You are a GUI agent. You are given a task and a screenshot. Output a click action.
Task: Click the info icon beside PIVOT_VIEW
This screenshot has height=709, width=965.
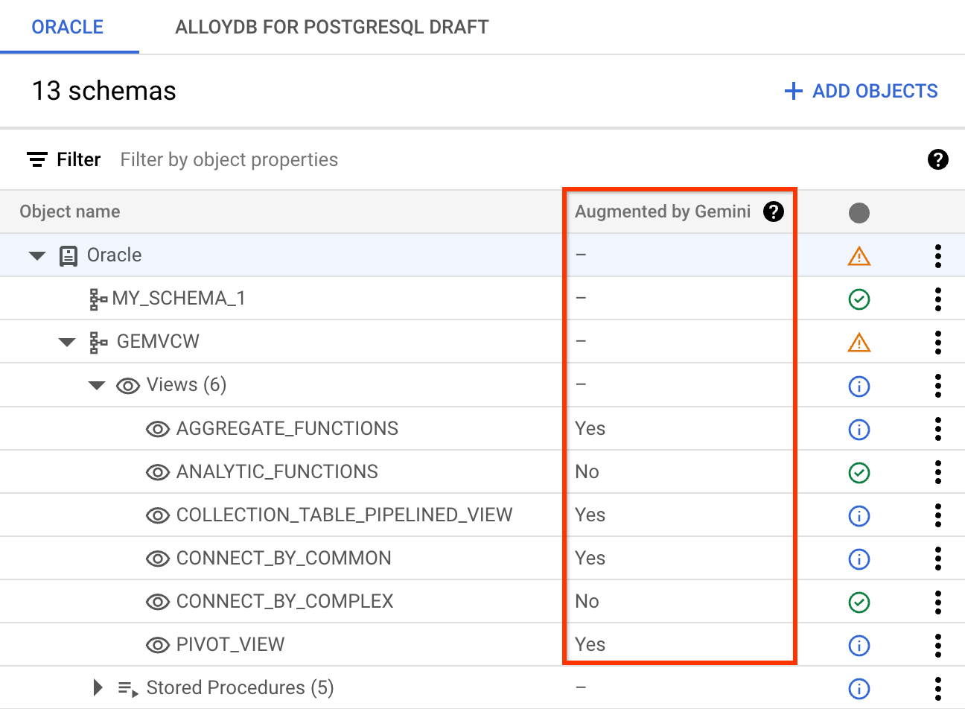coord(859,645)
